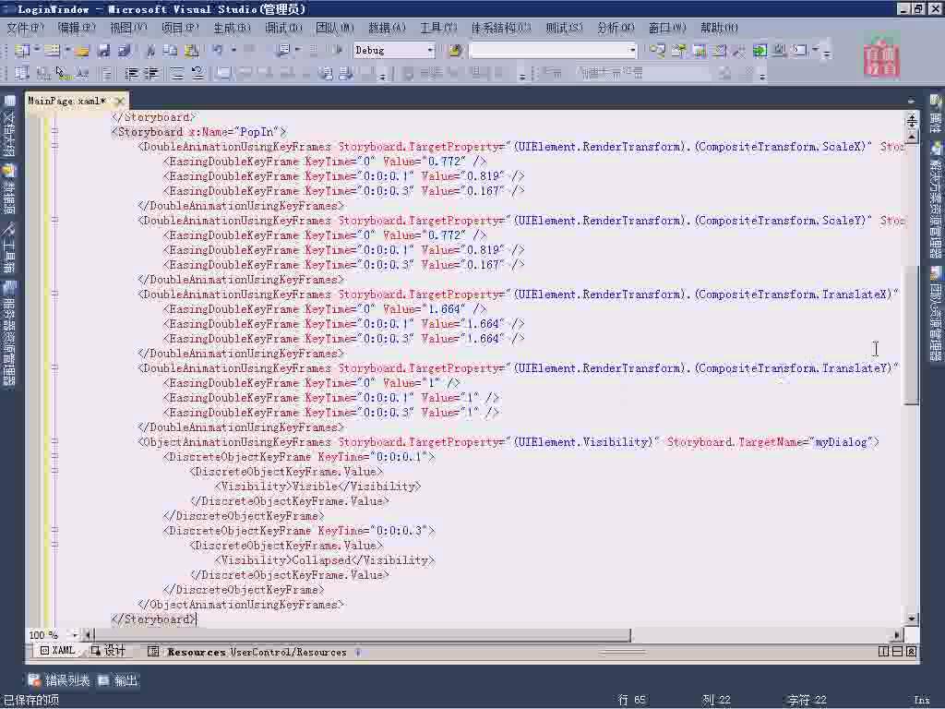
Task: Click the Decrease Indent icon
Action: point(131,74)
